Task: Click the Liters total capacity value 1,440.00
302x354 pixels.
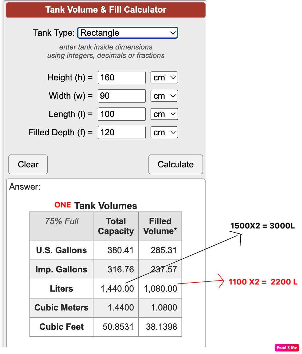Action: pyautogui.click(x=117, y=289)
